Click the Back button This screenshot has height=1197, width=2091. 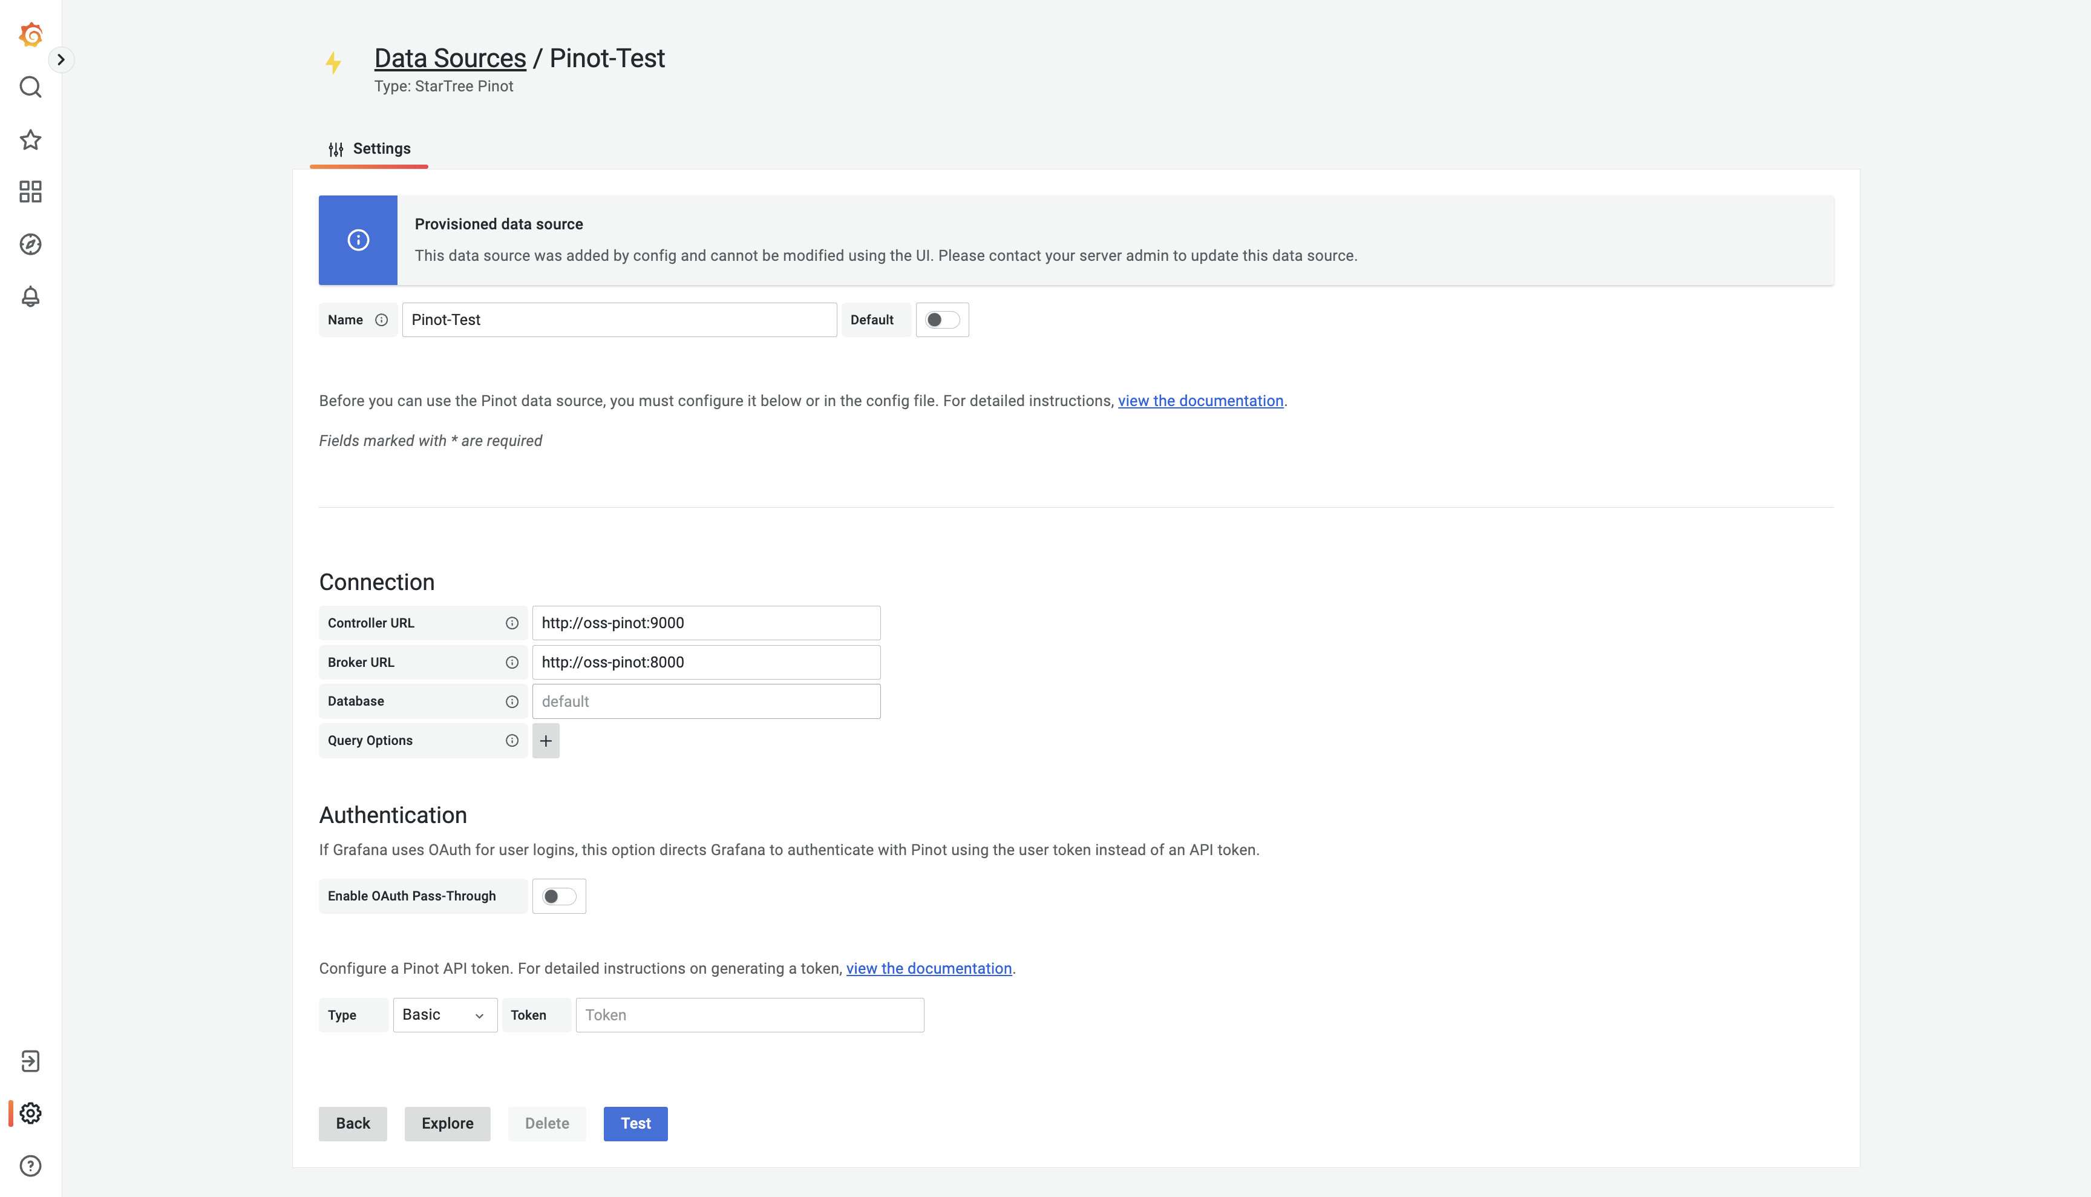353,1124
